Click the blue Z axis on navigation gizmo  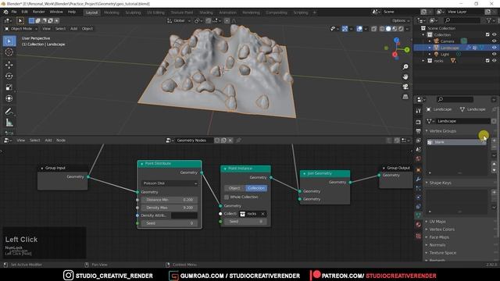[x=396, y=40]
